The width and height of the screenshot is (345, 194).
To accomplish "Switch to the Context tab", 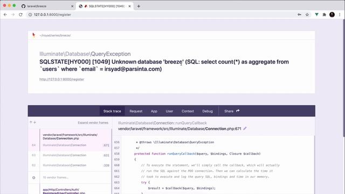I will (188, 111).
